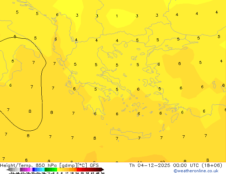Click the 'GFS' model label
The image size is (226, 174).
tap(94, 165)
